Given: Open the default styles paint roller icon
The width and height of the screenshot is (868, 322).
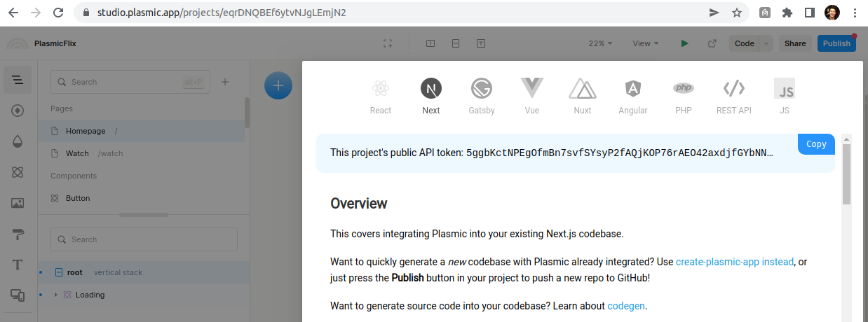Looking at the screenshot, I should [18, 234].
